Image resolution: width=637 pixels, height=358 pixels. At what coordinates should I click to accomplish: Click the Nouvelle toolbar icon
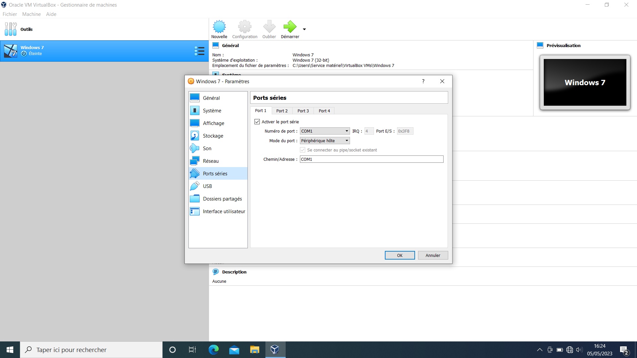[219, 27]
